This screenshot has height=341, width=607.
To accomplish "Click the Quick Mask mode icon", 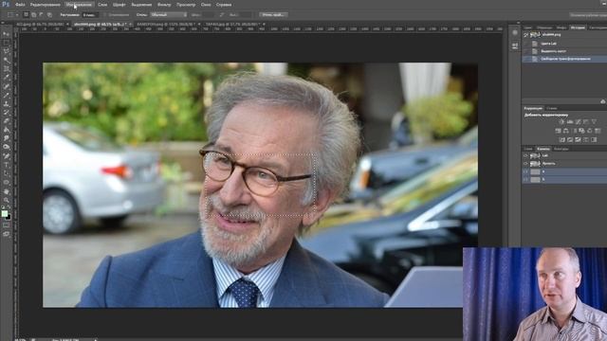I will click(x=7, y=225).
